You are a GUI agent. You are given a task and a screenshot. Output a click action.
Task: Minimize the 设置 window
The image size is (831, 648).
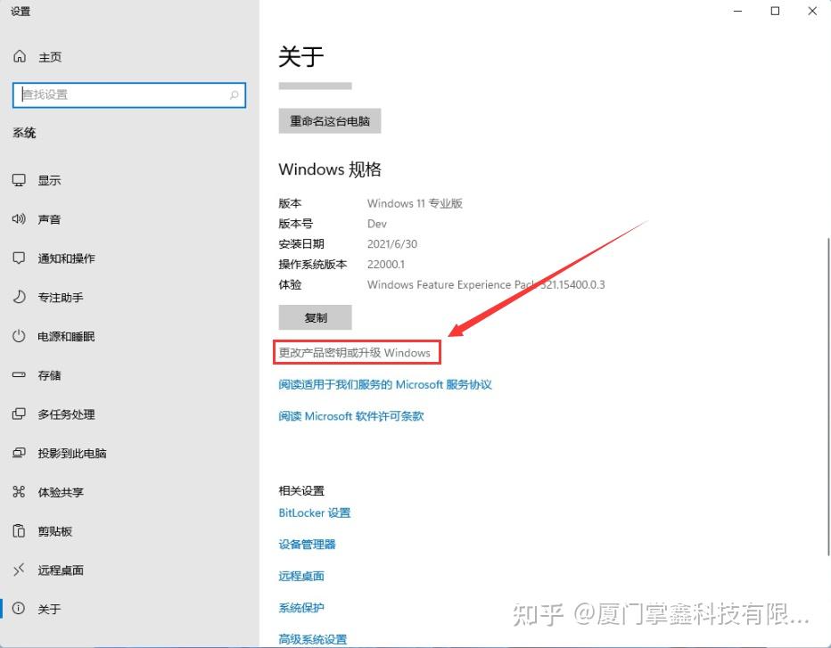pos(737,11)
